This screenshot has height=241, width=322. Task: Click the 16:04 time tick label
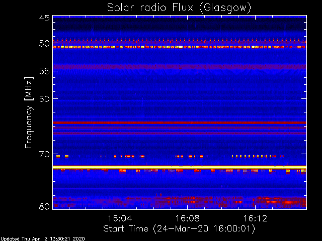coord(120,218)
